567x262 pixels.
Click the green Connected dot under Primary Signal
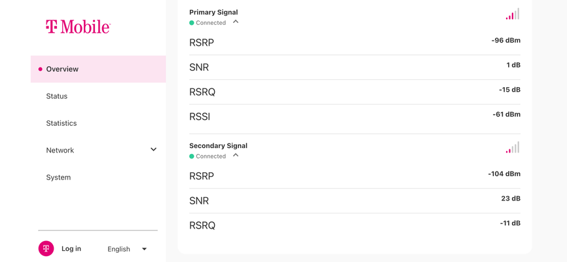point(192,23)
